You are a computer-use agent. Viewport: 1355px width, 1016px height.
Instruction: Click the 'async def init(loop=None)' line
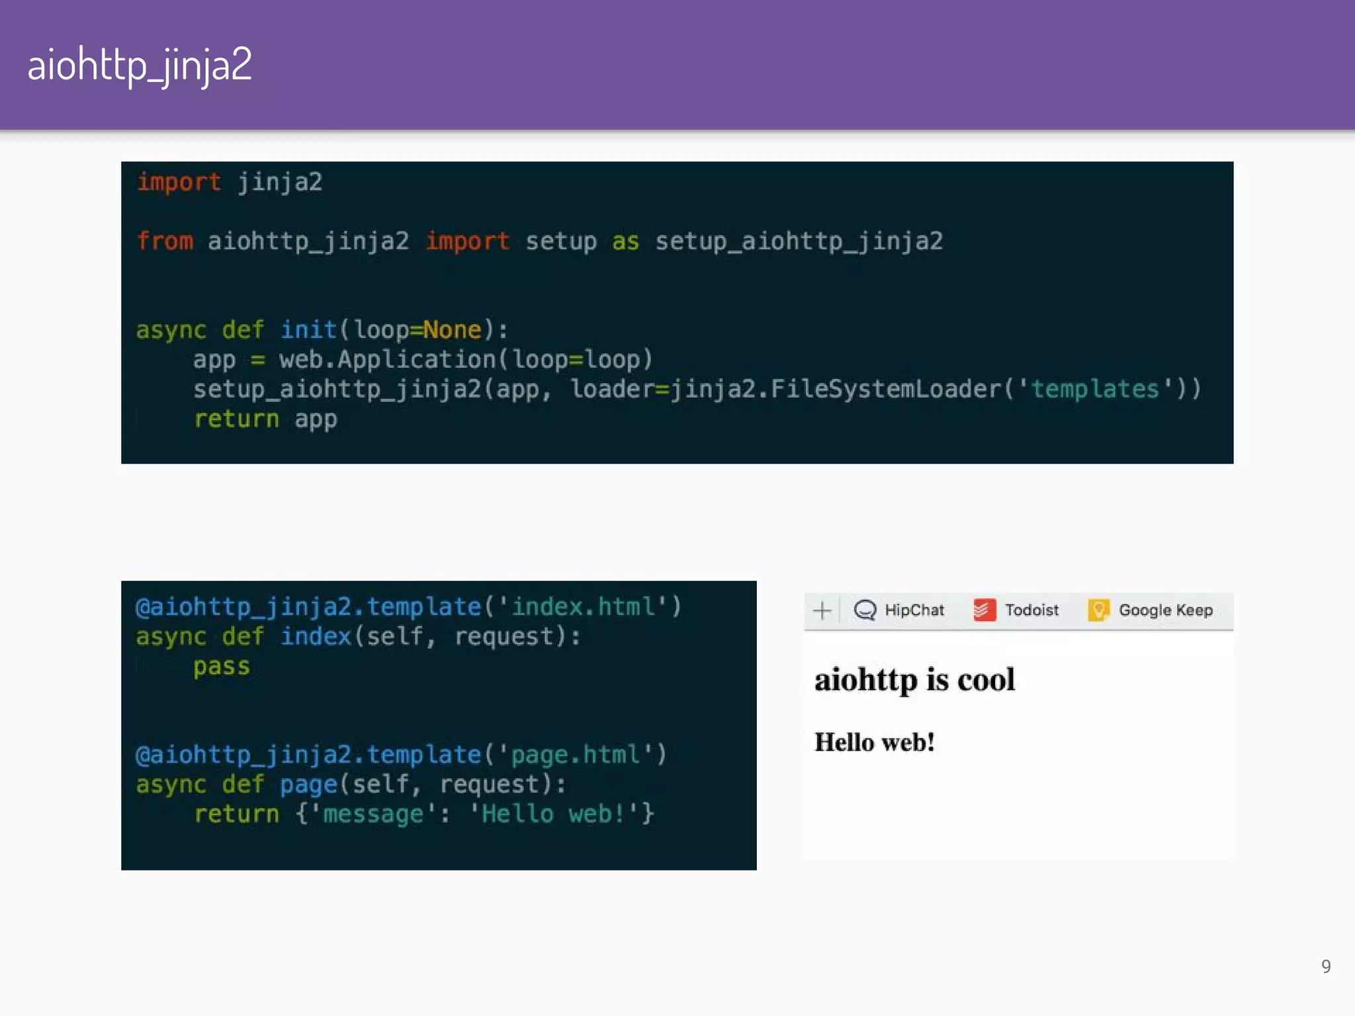point(322,329)
